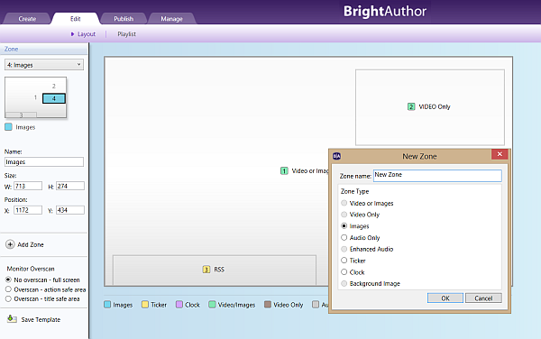541x339 pixels.
Task: Switch to the Create tab
Action: pyautogui.click(x=27, y=19)
